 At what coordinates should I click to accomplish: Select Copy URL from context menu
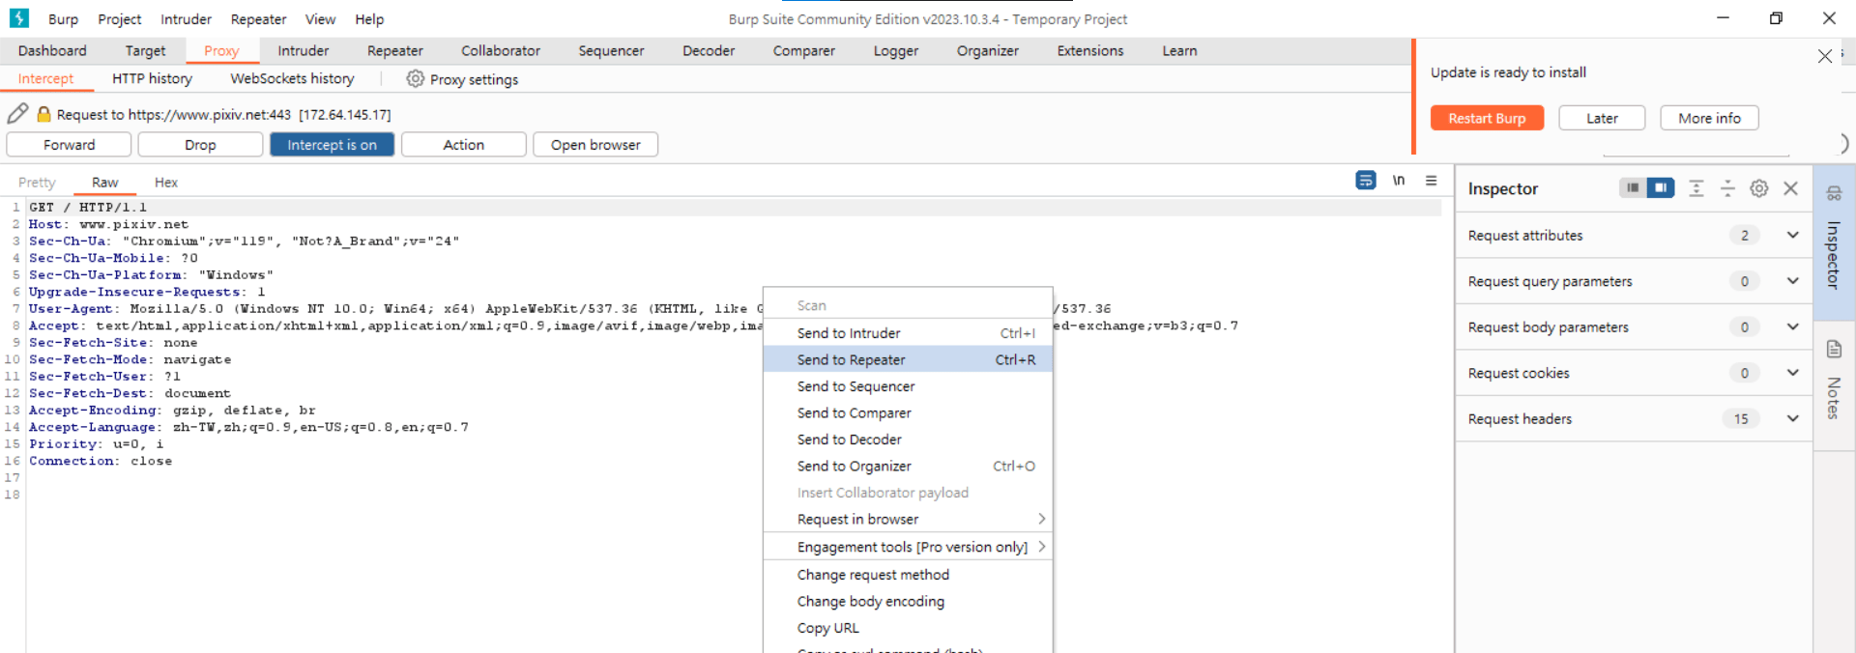[x=908, y=628]
